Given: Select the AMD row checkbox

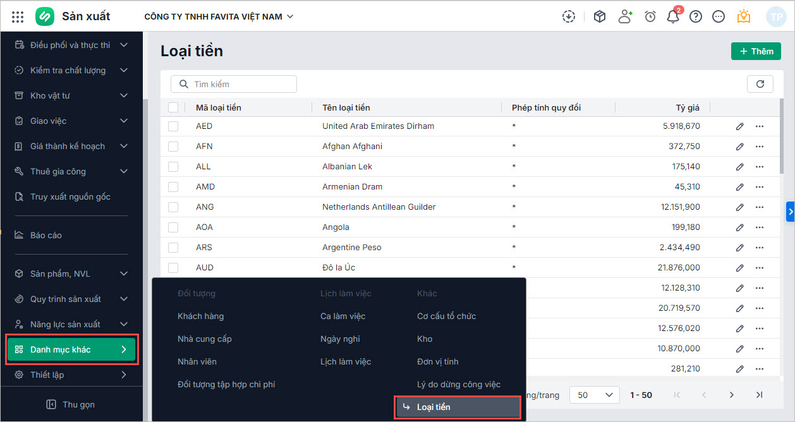Looking at the screenshot, I should tap(173, 187).
